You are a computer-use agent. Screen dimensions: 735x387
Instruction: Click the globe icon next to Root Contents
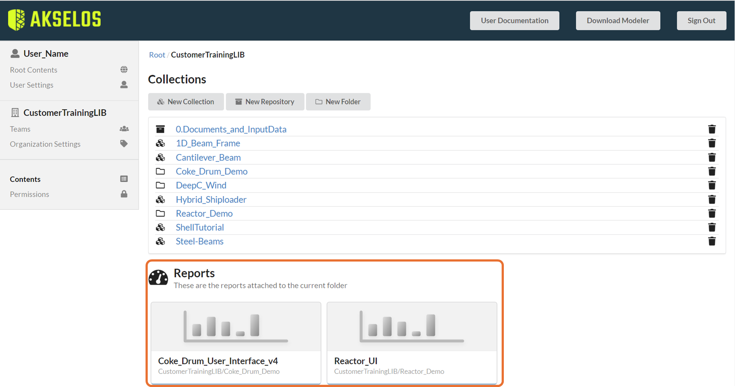coord(124,70)
